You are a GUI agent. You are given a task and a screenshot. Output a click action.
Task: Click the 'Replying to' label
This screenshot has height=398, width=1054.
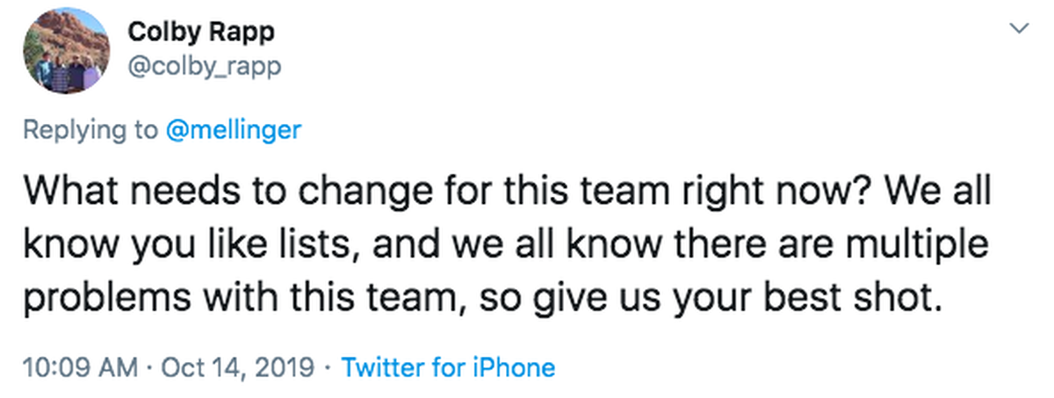pyautogui.click(x=91, y=131)
